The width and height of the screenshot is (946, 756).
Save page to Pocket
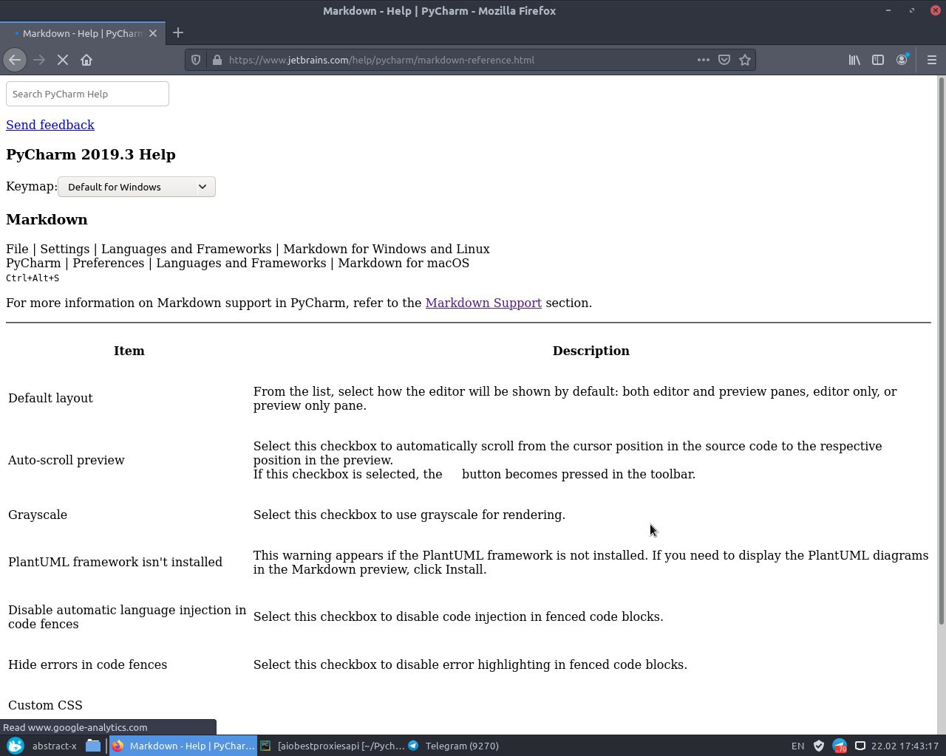[724, 60]
